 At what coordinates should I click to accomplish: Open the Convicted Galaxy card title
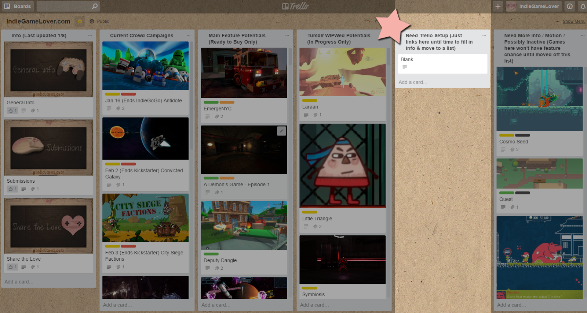pyautogui.click(x=144, y=174)
